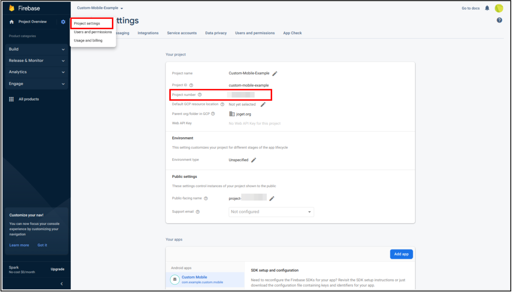512x292 pixels.
Task: Click the GCP resource location help icon
Action: [x=222, y=104]
